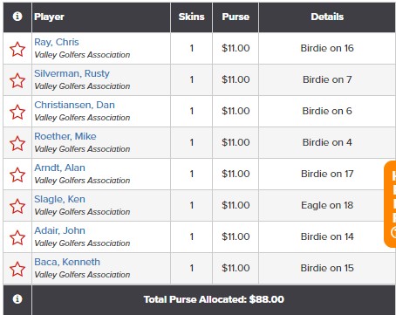Star the Slagle, Ken row

click(17, 206)
